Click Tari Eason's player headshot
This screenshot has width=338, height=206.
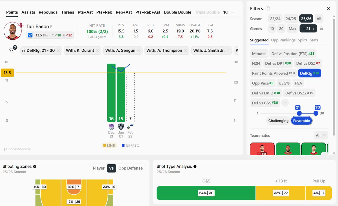[x=13, y=31]
